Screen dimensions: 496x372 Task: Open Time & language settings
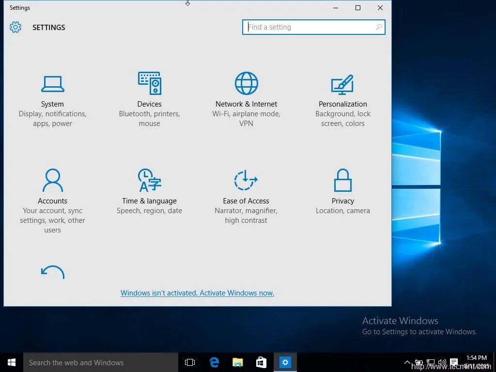click(x=149, y=189)
